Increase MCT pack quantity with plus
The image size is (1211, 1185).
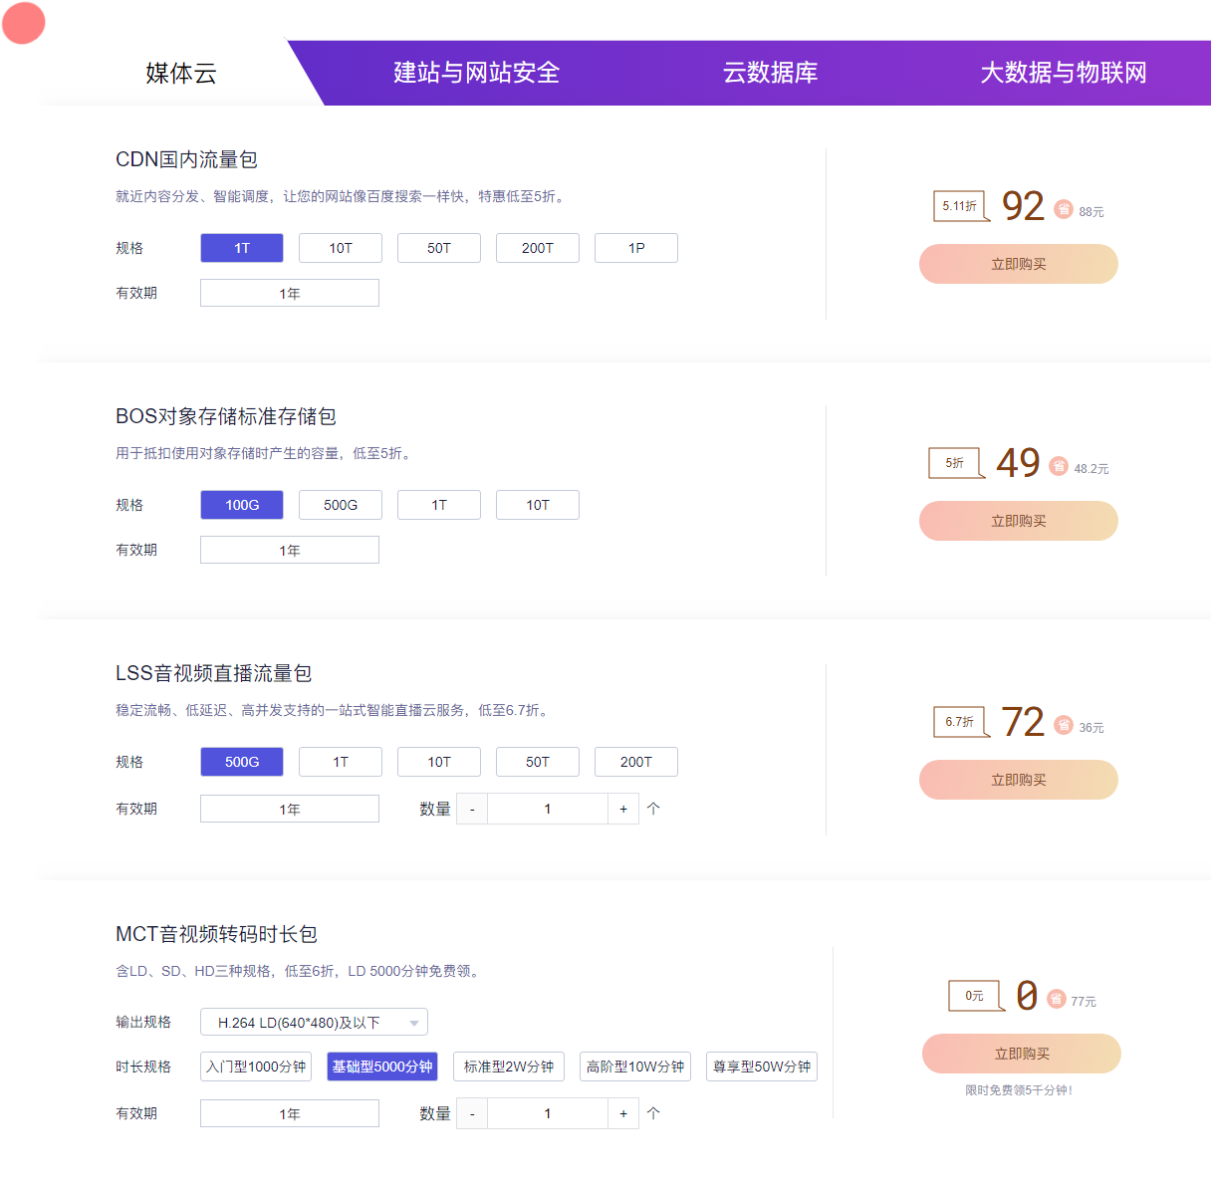pos(623,1113)
